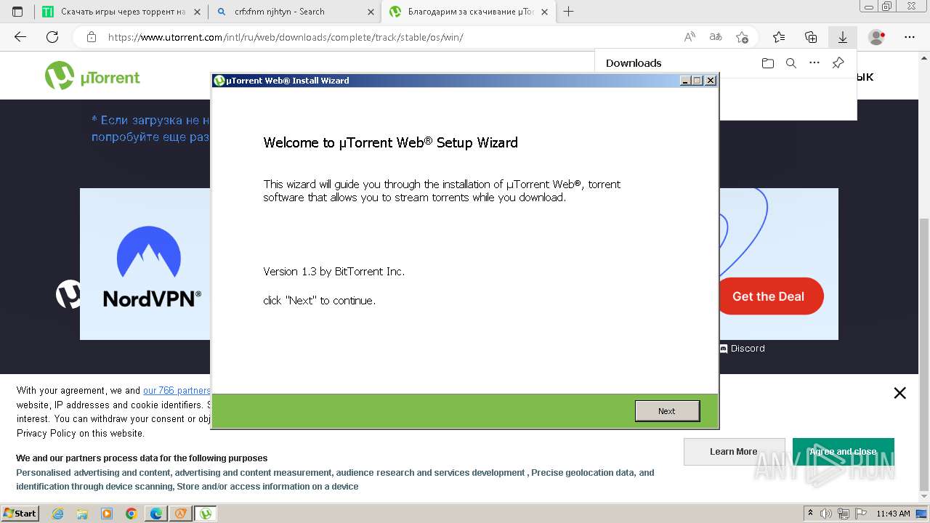The height and width of the screenshot is (523, 930).
Task: Open the Collections icon in the Edge toolbar
Action: [x=811, y=37]
